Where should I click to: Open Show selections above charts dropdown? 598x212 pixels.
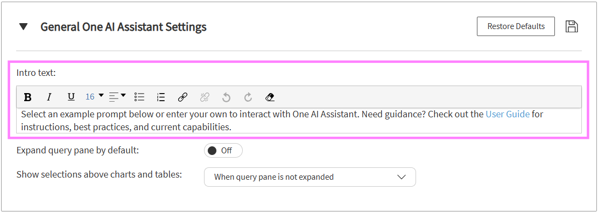click(309, 177)
